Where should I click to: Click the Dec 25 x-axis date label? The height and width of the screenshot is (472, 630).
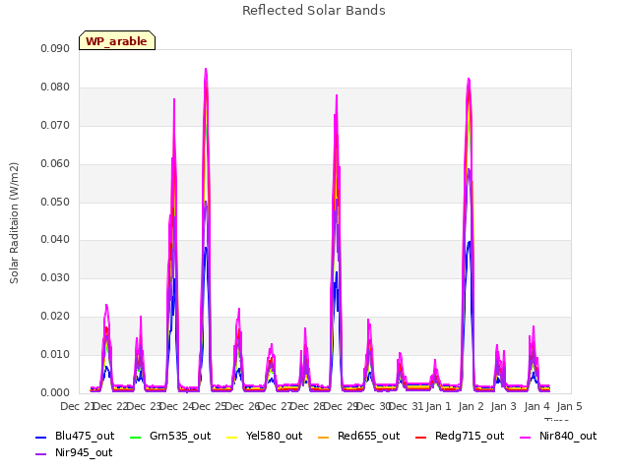click(x=210, y=406)
